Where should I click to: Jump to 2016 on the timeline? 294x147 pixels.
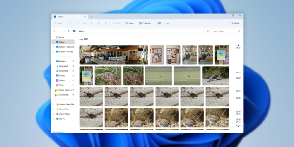238,111
